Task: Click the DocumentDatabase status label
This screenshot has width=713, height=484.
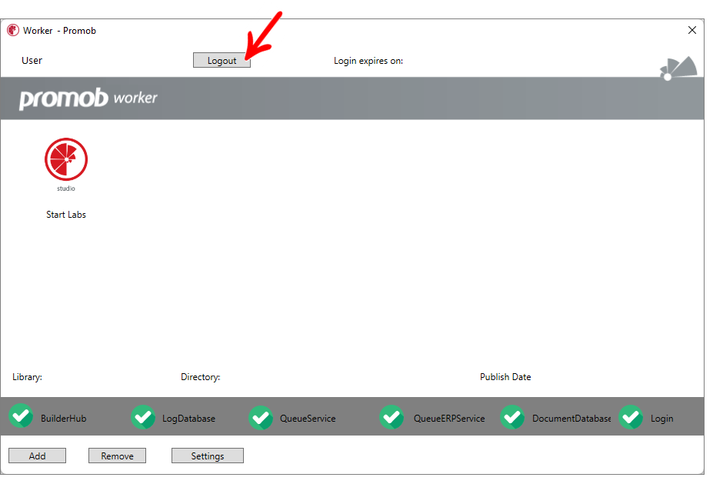Action: tap(571, 419)
